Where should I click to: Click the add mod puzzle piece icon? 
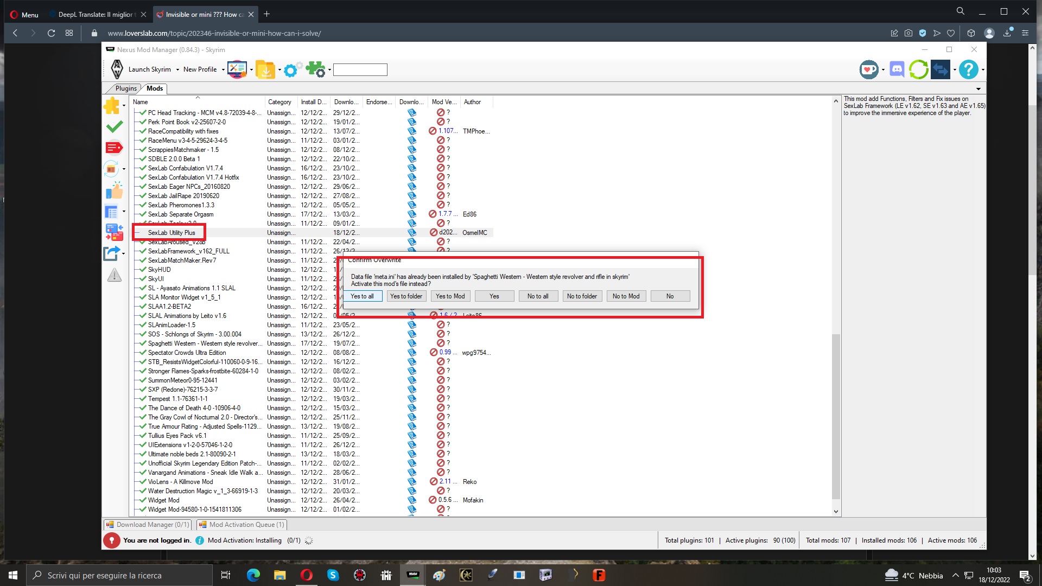pos(112,105)
